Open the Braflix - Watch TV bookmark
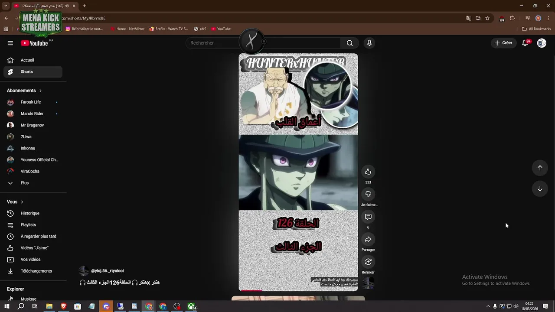Viewport: 555px width, 312px height. click(168, 29)
